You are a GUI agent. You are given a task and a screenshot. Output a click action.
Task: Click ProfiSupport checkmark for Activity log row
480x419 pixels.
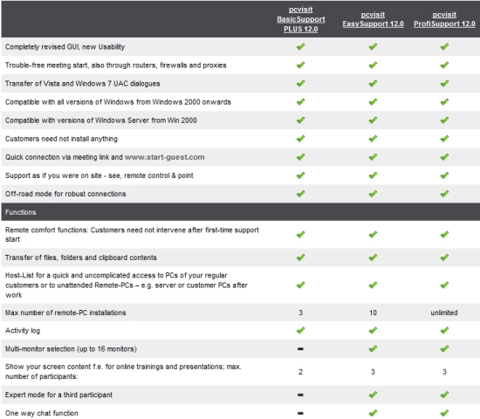(x=444, y=330)
